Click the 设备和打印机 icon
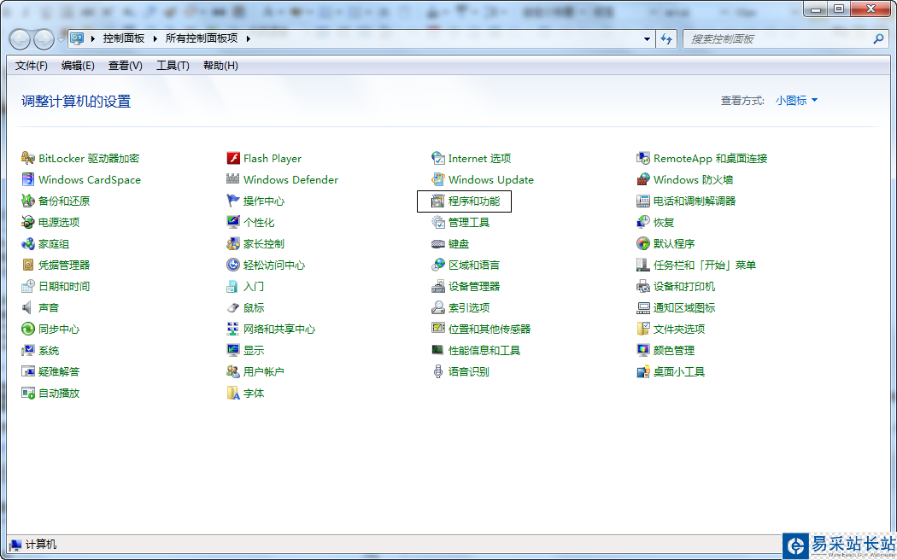Viewport: 897px width, 560px height. click(x=643, y=286)
